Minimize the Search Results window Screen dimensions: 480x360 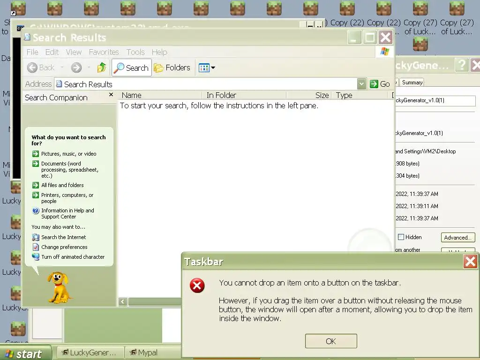tap(354, 37)
